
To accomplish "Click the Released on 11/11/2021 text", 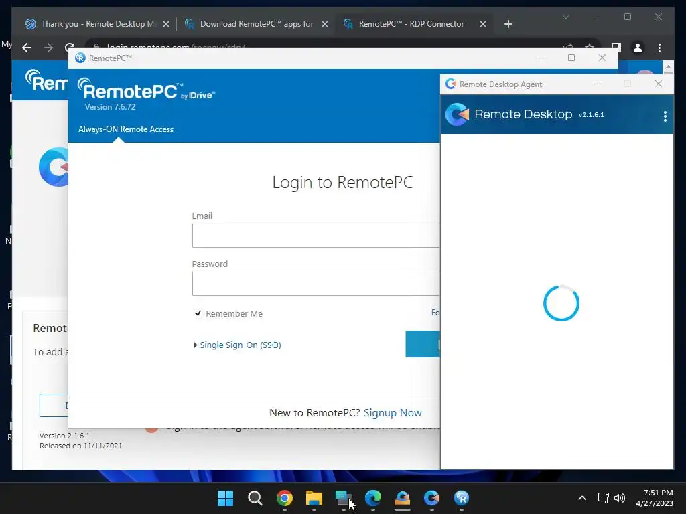I will click(x=80, y=445).
